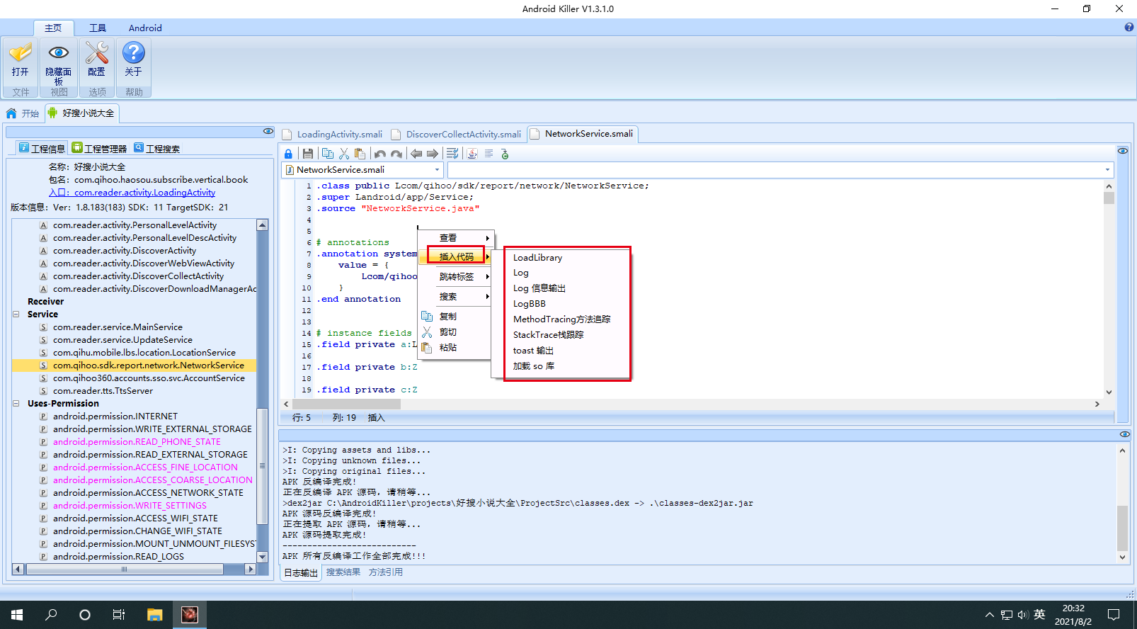Screen dimensions: 1137x629
Task: Open the empty method selector dropdown arrow
Action: [1107, 170]
